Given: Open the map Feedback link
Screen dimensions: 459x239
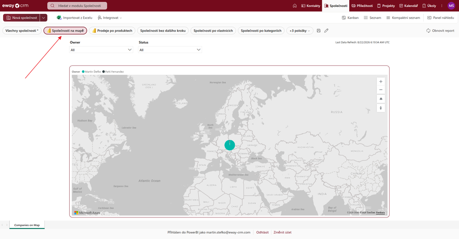Looking at the screenshot, I should [x=381, y=213].
